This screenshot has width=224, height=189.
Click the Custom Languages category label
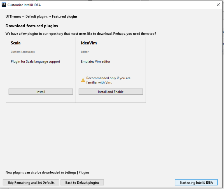point(23,52)
